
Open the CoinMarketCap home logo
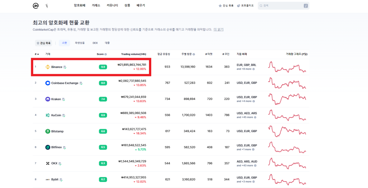pos(36,6)
